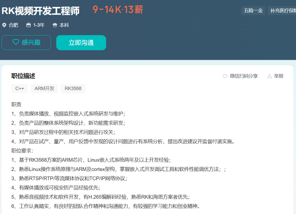Select the C++ skill tag

[x=20, y=88]
